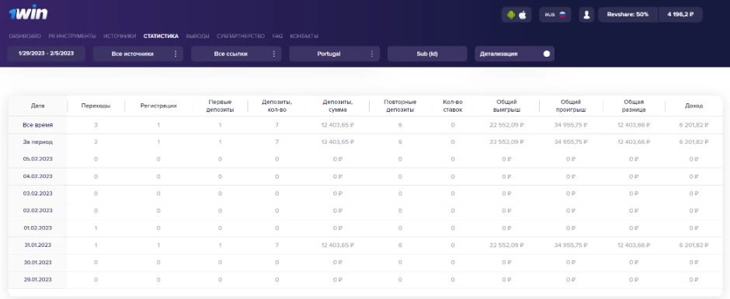Click the Sub (id) filter field
Screen dimensions: 730x299
(x=427, y=54)
